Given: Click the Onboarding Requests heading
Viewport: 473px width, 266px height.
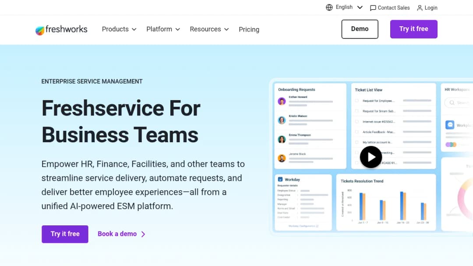Looking at the screenshot, I should pyautogui.click(x=297, y=90).
